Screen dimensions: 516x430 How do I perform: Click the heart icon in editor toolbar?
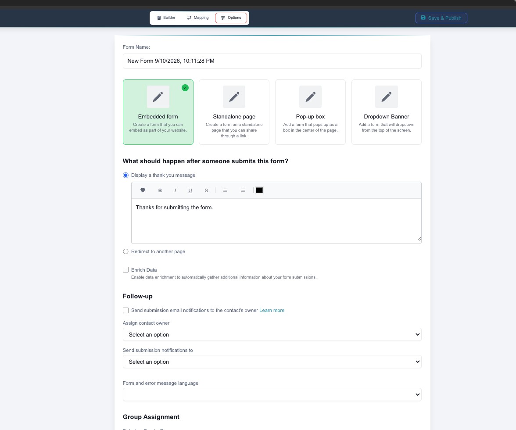click(143, 190)
